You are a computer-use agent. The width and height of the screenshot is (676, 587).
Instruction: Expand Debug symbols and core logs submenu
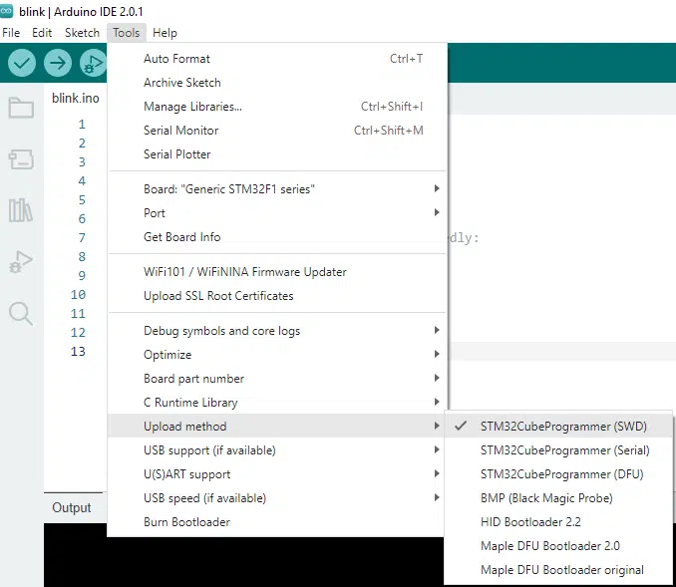pos(277,331)
